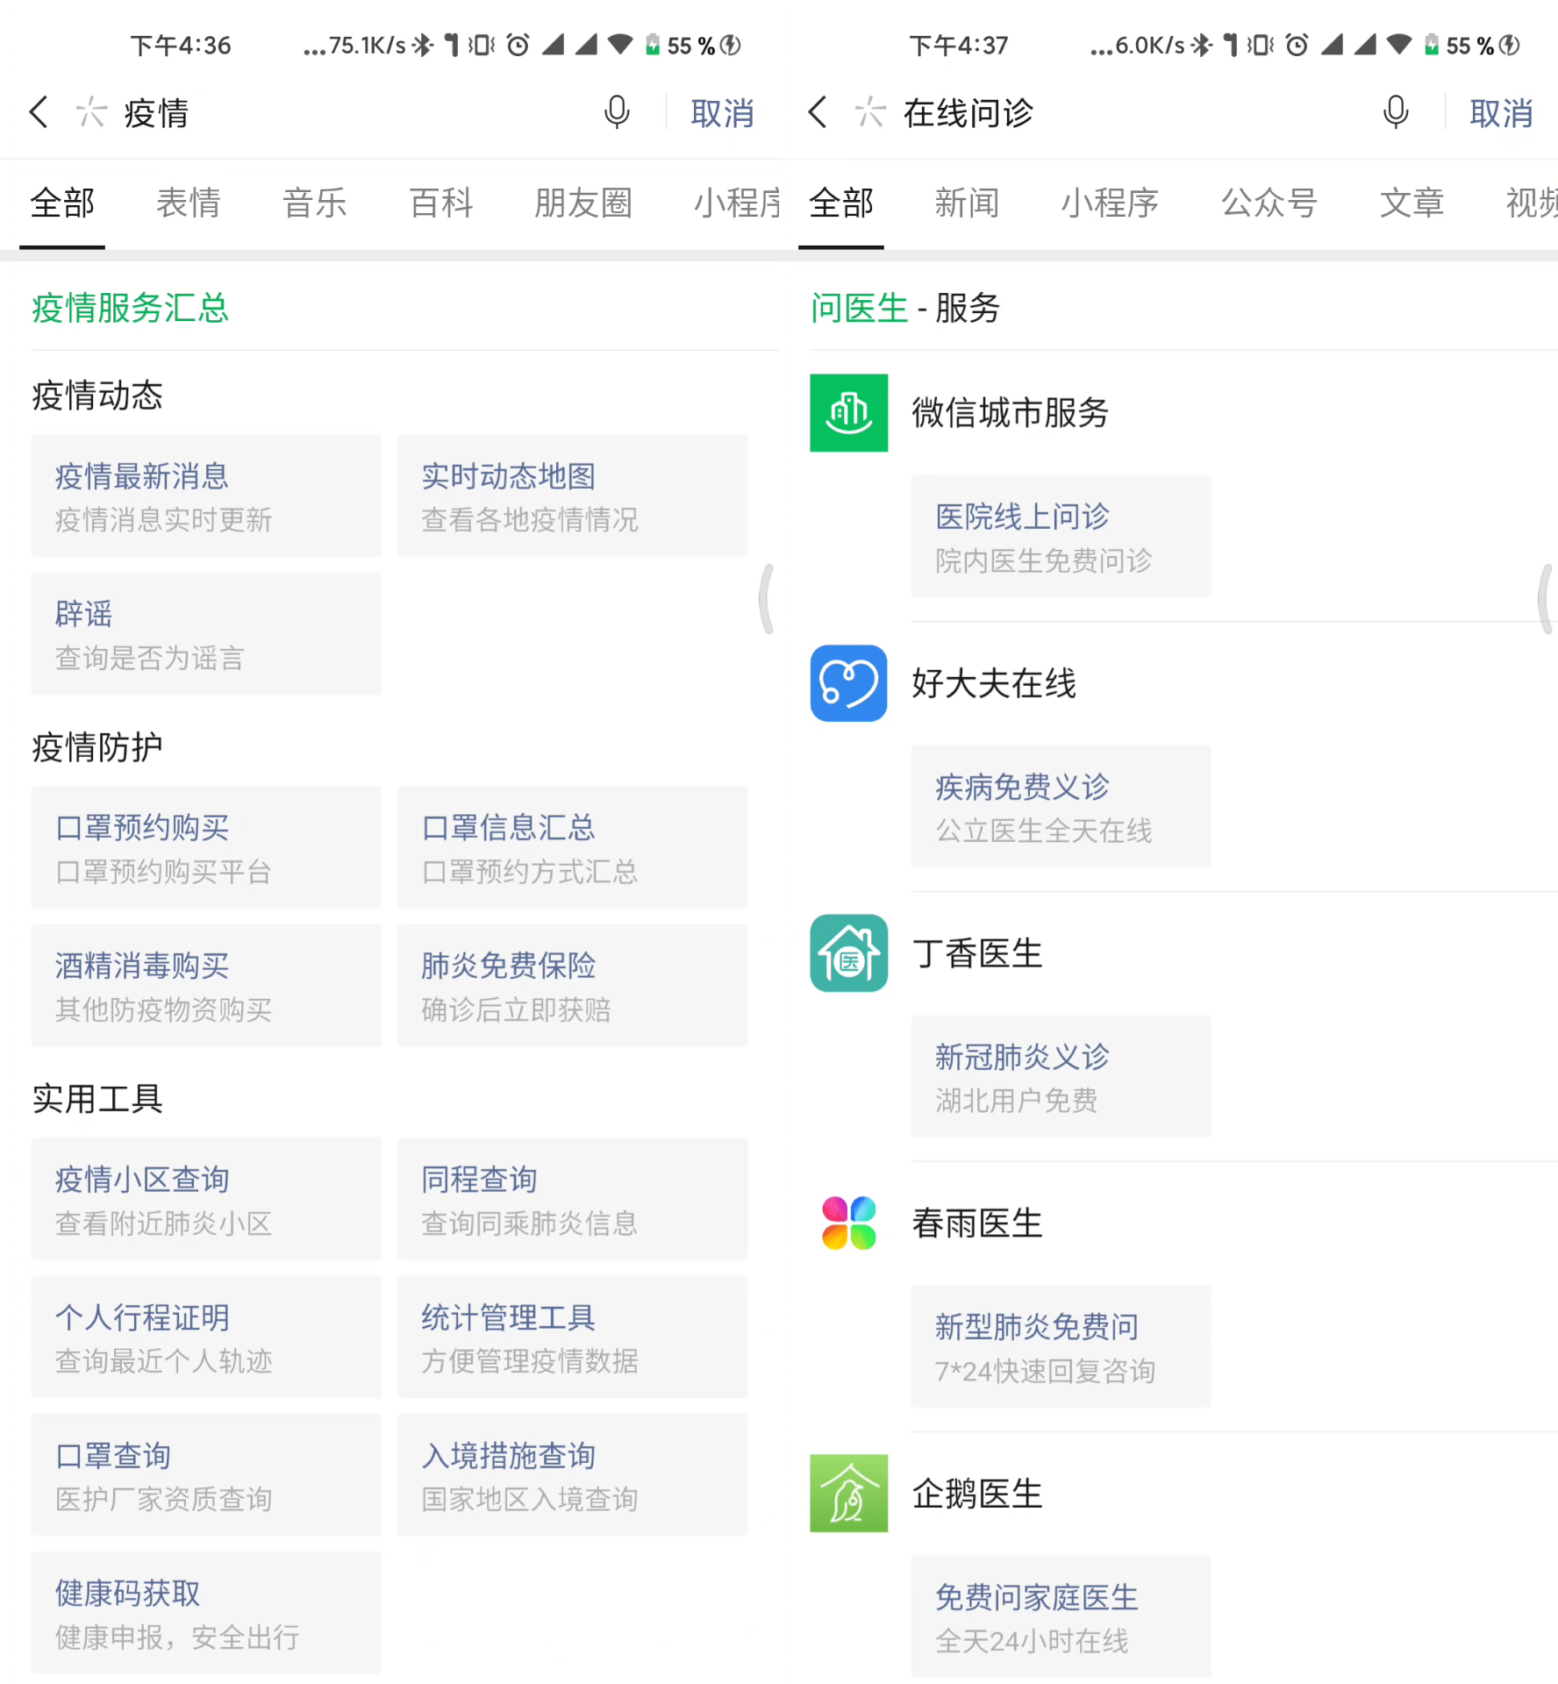Open the 微信城市服务 green icon
This screenshot has height=1684, width=1558.
[x=848, y=413]
